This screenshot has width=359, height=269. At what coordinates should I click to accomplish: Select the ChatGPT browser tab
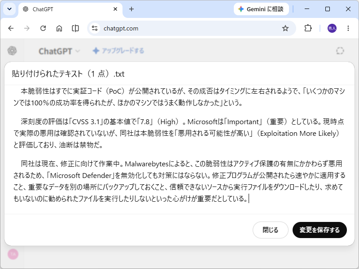70,9
